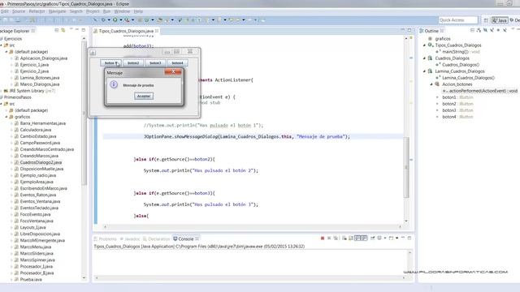Switch to the Problems tab

point(106,238)
